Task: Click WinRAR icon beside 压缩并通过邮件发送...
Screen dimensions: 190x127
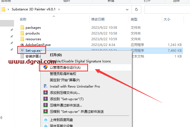Action: 46,105
